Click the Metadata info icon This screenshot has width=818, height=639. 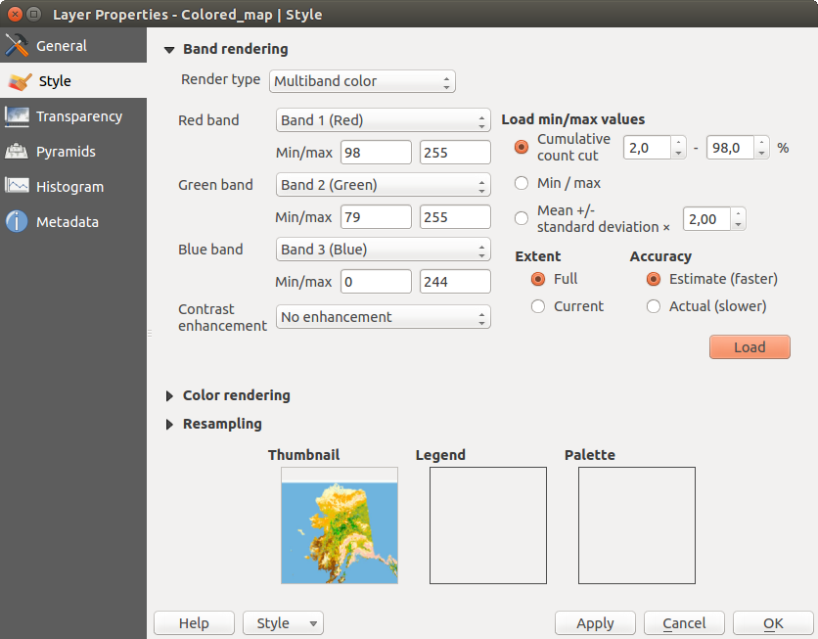(x=17, y=222)
